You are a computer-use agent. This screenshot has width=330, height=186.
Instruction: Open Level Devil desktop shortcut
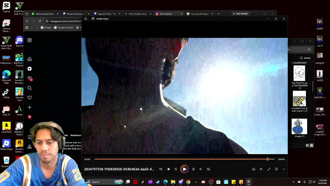[6, 128]
